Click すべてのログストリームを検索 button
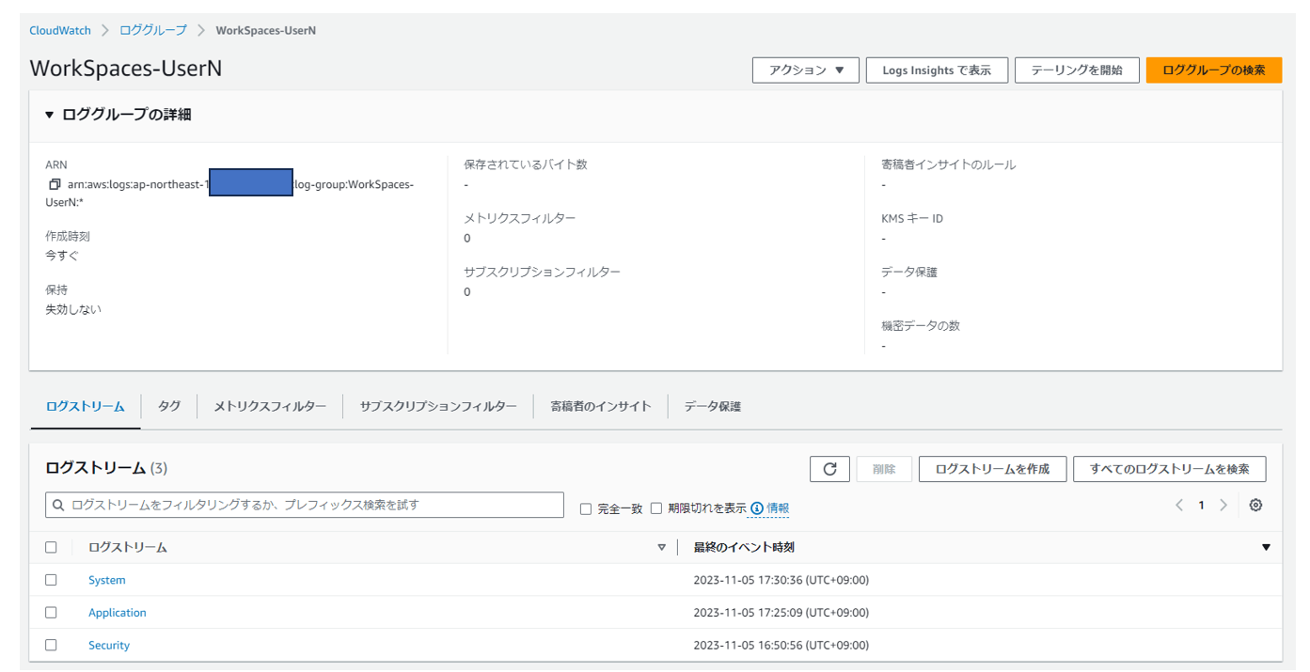 pos(1170,469)
